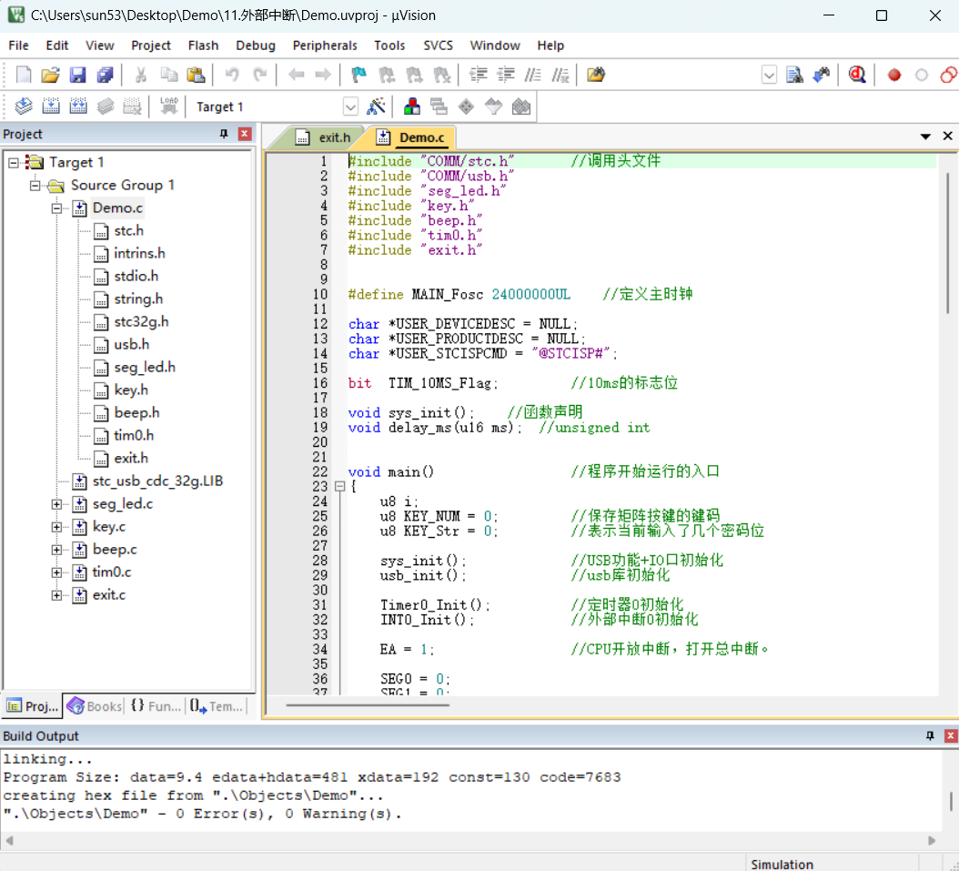Expand the exit.c node
The width and height of the screenshot is (959, 871).
(x=56, y=595)
